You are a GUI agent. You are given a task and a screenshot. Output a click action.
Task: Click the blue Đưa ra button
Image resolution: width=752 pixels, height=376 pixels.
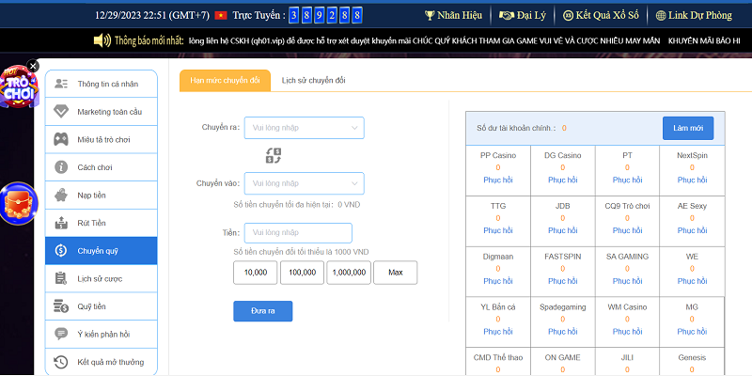[x=262, y=311]
